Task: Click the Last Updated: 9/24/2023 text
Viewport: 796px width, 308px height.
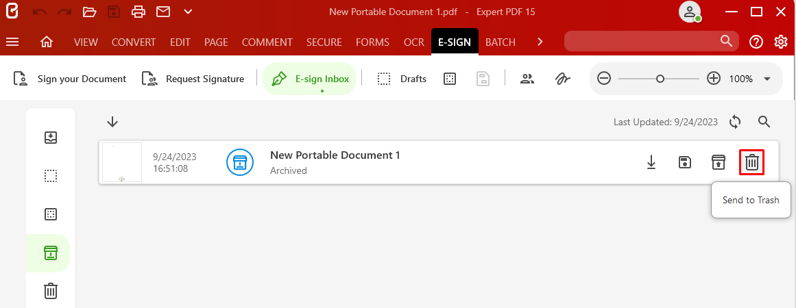Action: tap(666, 122)
